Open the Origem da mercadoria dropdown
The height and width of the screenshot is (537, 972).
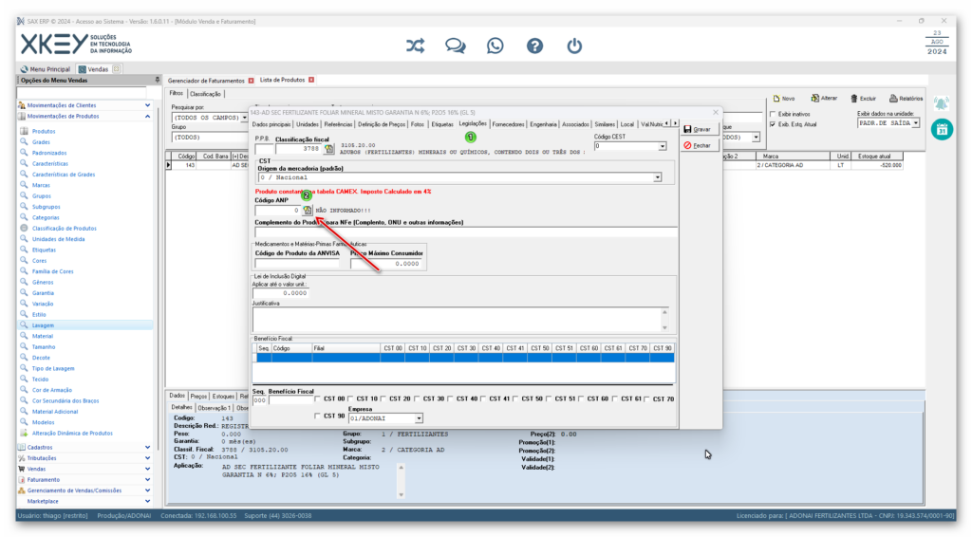click(657, 177)
